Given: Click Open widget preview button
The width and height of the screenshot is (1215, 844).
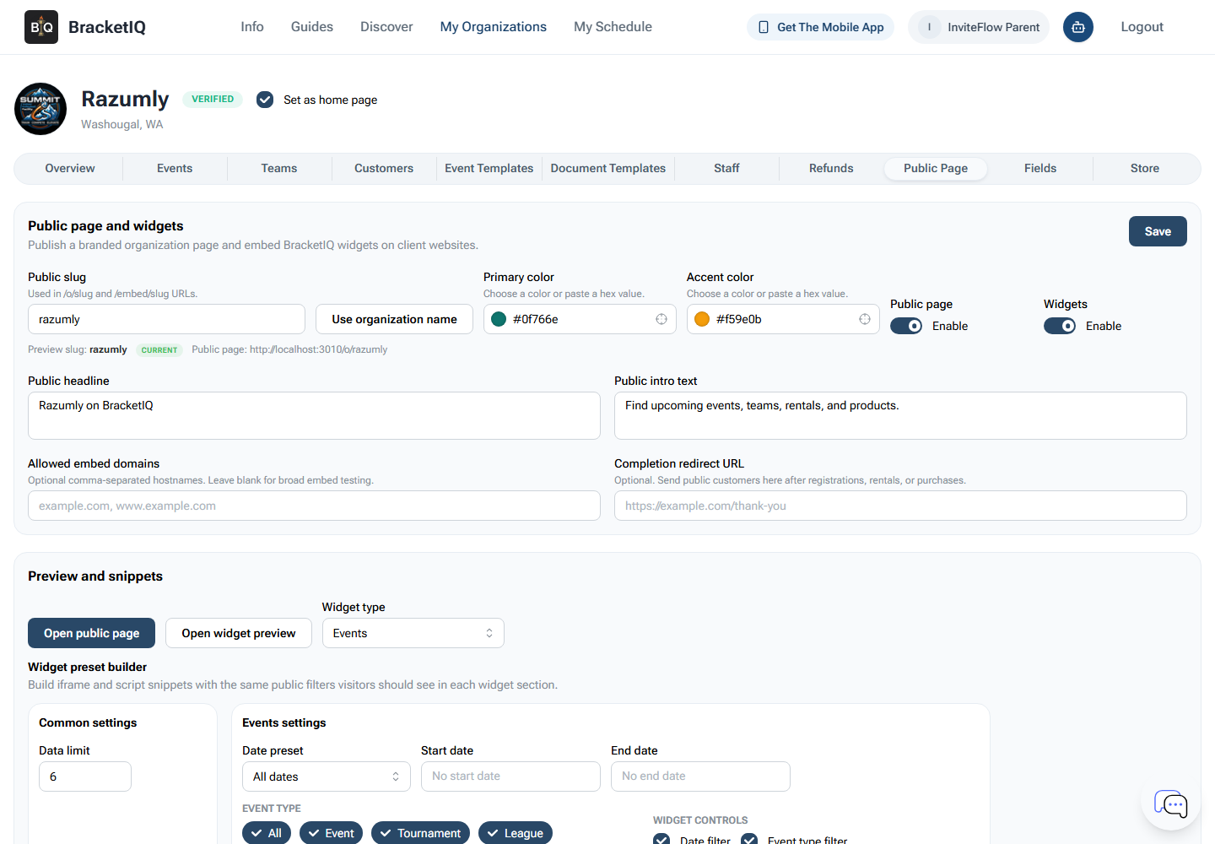Looking at the screenshot, I should pos(239,633).
